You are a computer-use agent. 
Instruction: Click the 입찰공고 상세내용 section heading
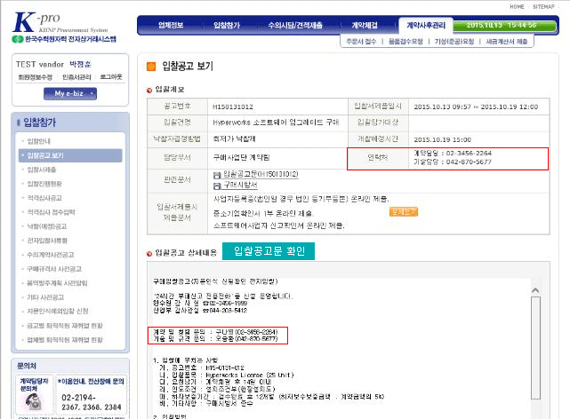coord(186,253)
